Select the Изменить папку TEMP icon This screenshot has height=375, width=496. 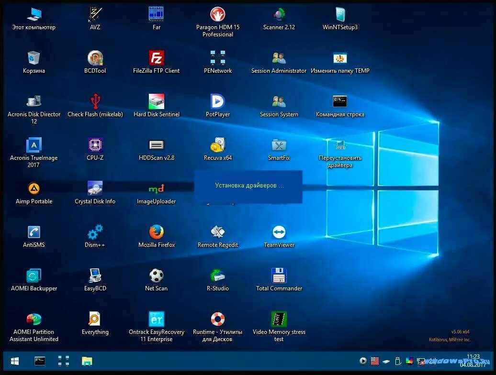click(x=340, y=62)
